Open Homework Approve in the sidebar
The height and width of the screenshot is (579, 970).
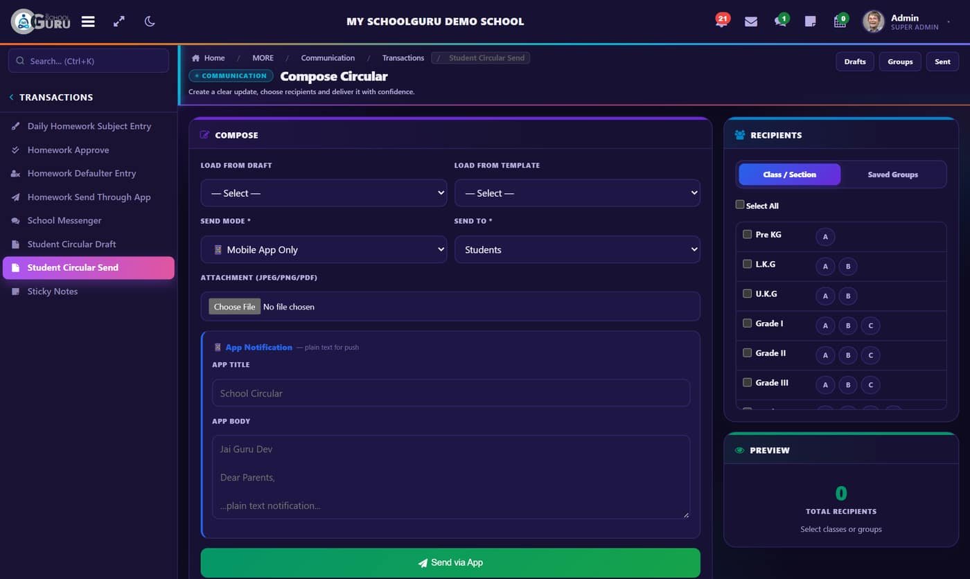click(68, 150)
